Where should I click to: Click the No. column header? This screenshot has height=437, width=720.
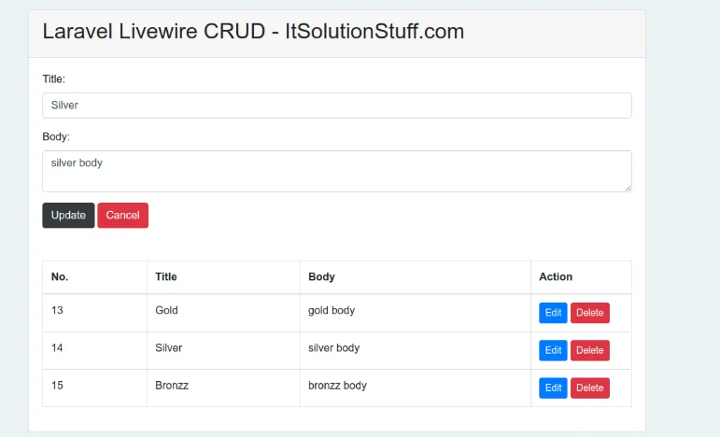click(x=60, y=277)
